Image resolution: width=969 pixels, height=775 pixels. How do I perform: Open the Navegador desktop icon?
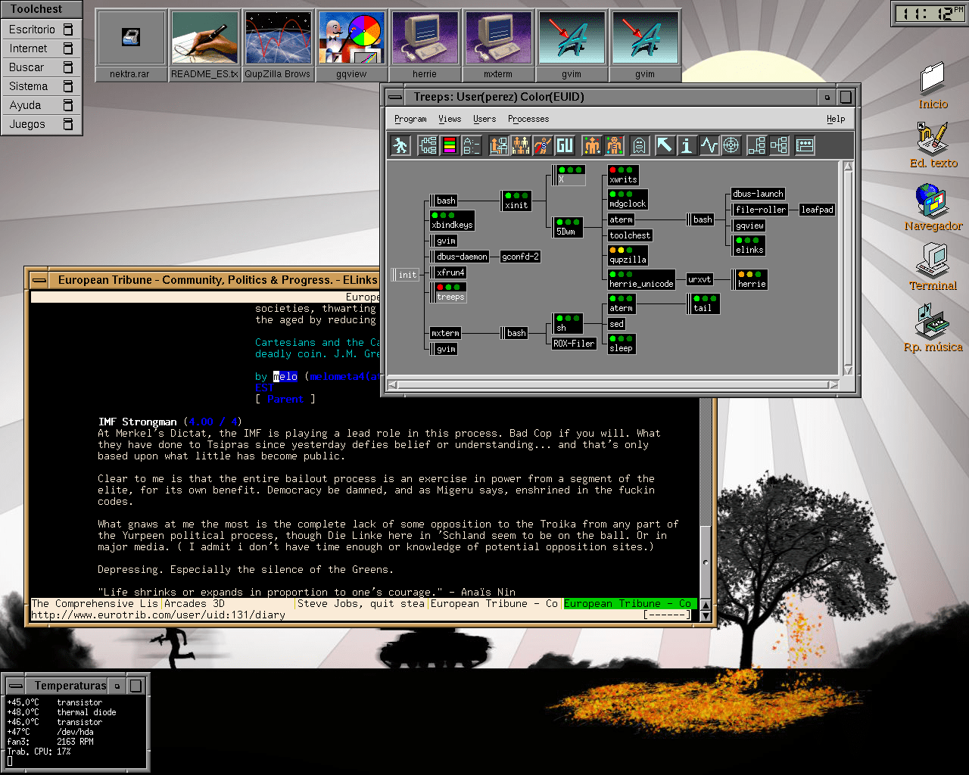tap(933, 207)
